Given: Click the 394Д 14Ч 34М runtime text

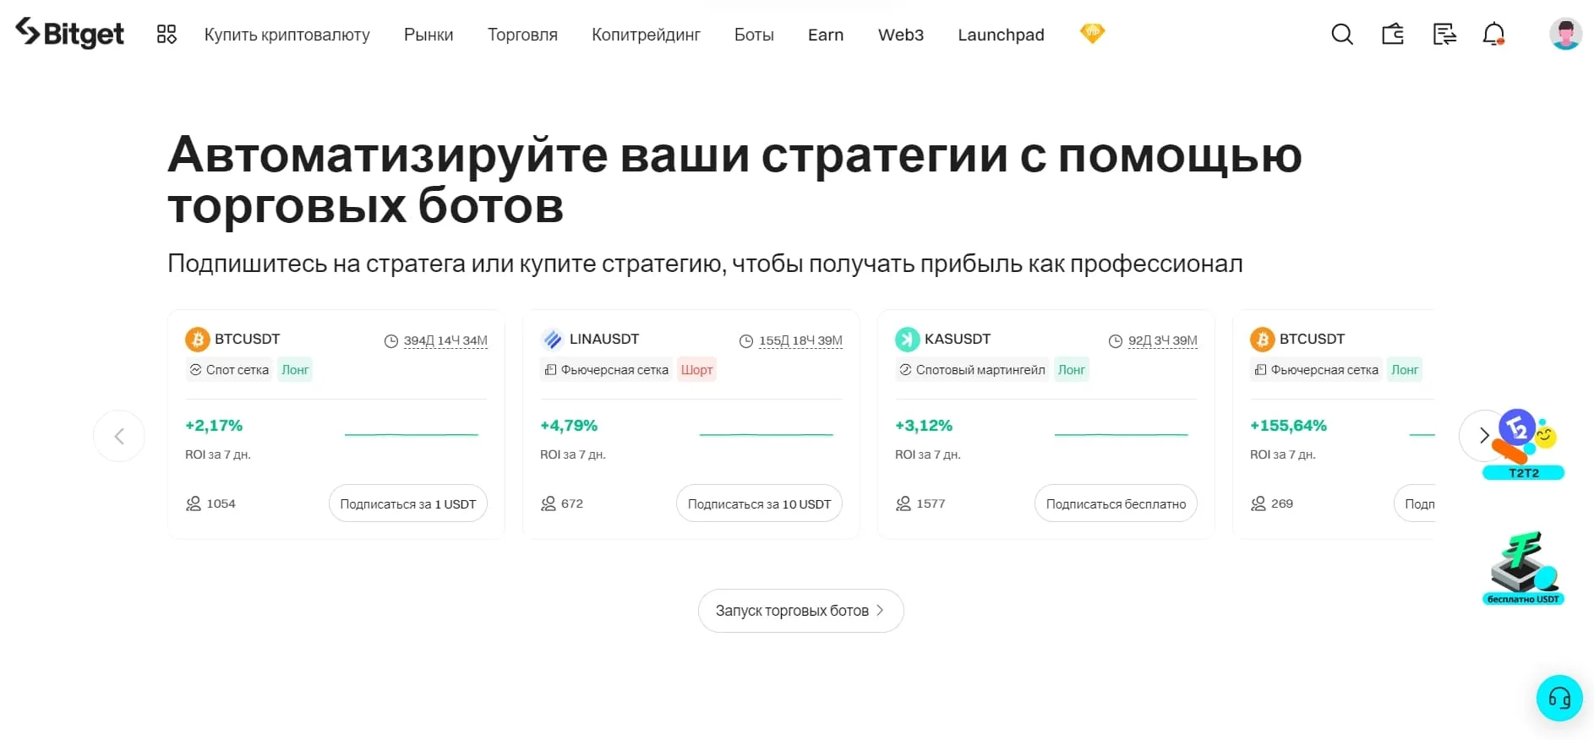Looking at the screenshot, I should point(445,341).
